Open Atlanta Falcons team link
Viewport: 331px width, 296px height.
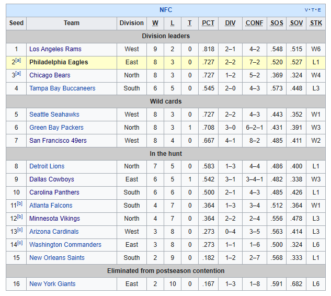[51, 206]
